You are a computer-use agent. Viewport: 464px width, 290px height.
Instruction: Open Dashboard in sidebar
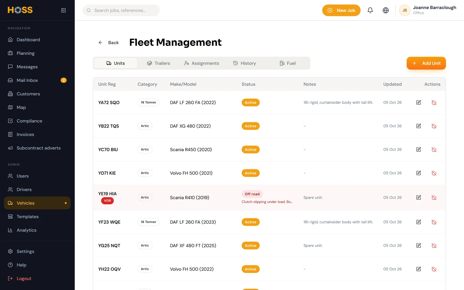(37, 40)
